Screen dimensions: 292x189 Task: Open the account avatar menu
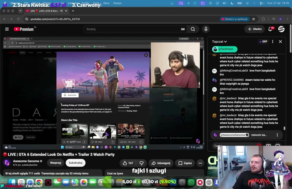tap(281, 29)
